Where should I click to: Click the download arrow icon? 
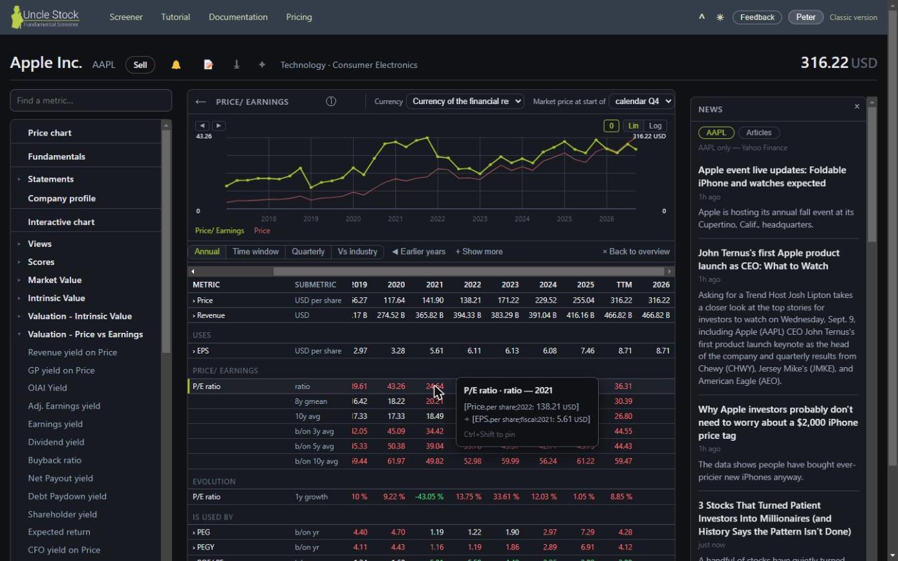coord(237,65)
